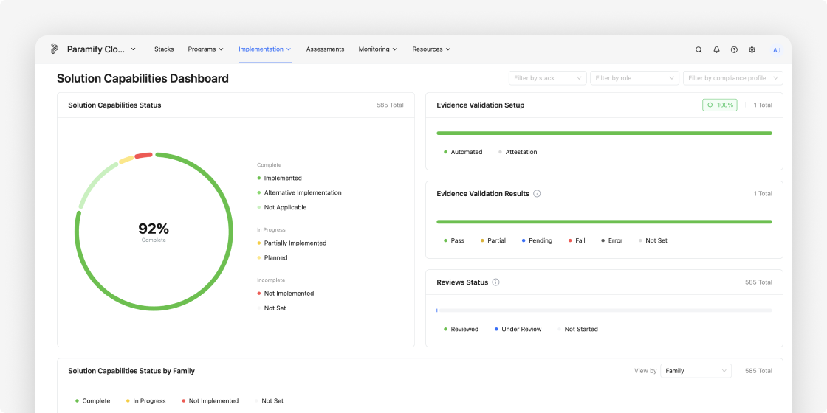Open the settings gear icon

(x=752, y=49)
